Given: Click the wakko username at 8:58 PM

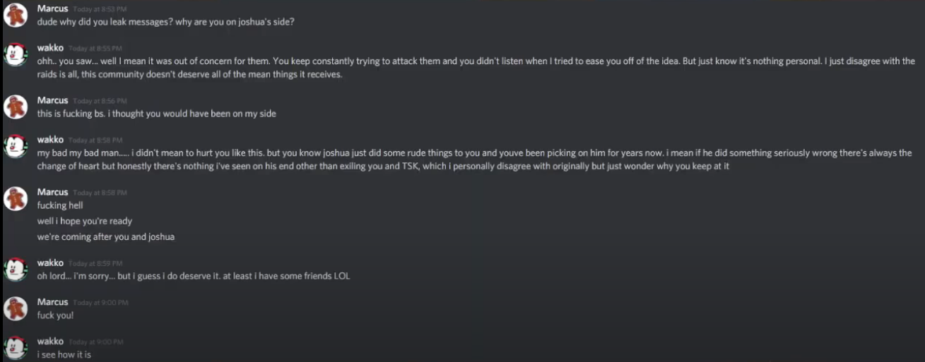Looking at the screenshot, I should click(x=50, y=140).
